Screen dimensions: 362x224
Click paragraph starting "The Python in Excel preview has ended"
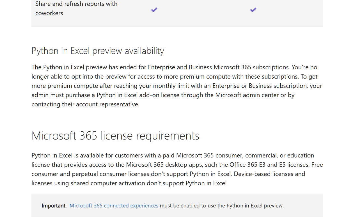point(177,86)
